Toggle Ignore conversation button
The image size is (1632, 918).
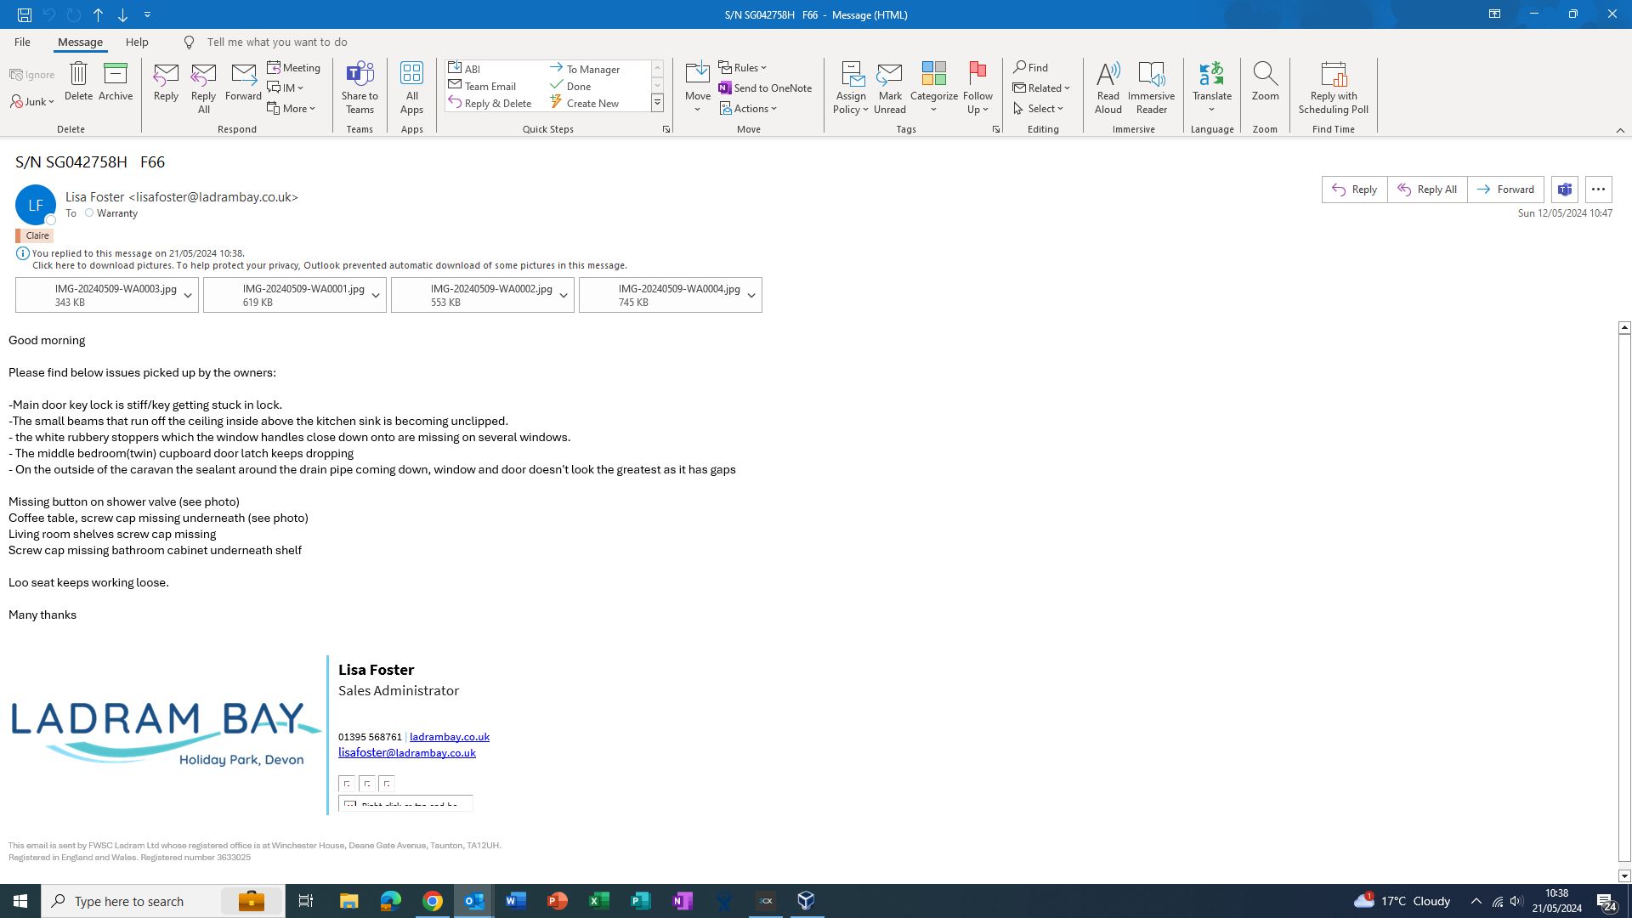click(32, 75)
